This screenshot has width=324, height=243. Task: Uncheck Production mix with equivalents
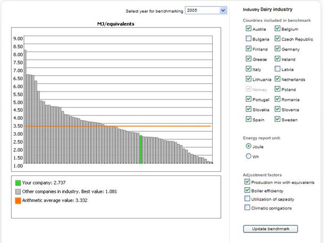pyautogui.click(x=247, y=182)
